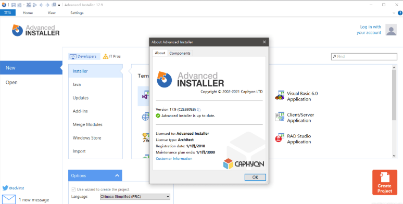Open the Settings ribbon tab
Screen dimensions: 403x204
pyautogui.click(x=77, y=13)
